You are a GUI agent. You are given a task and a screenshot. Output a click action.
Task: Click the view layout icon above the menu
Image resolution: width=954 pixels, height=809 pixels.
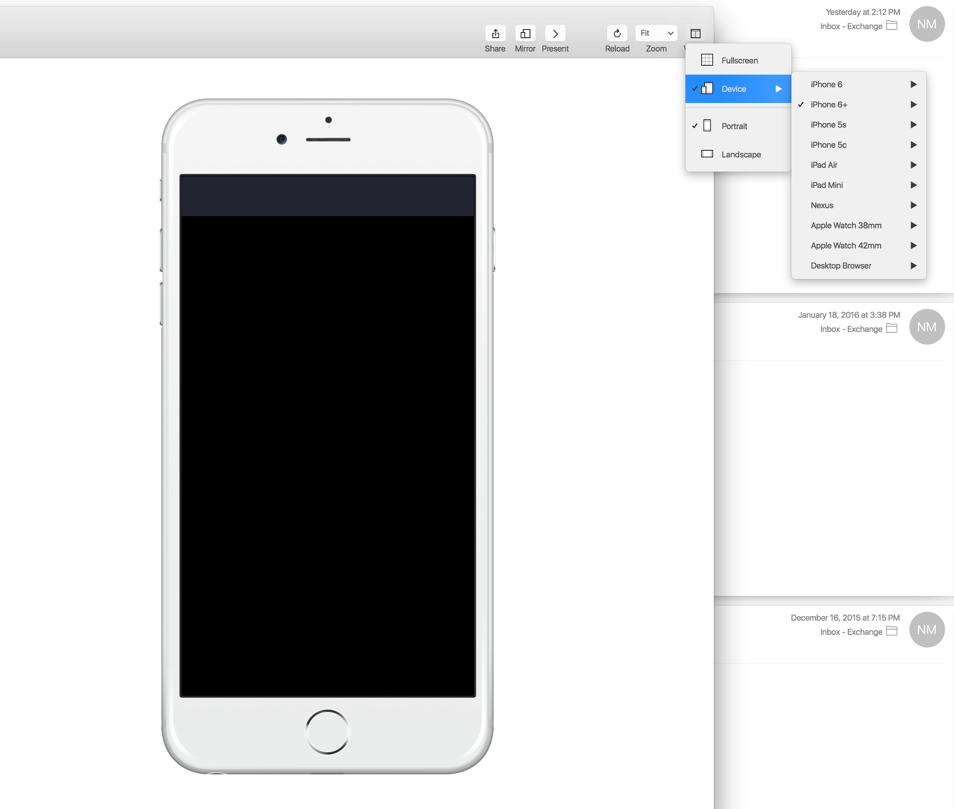click(x=696, y=33)
